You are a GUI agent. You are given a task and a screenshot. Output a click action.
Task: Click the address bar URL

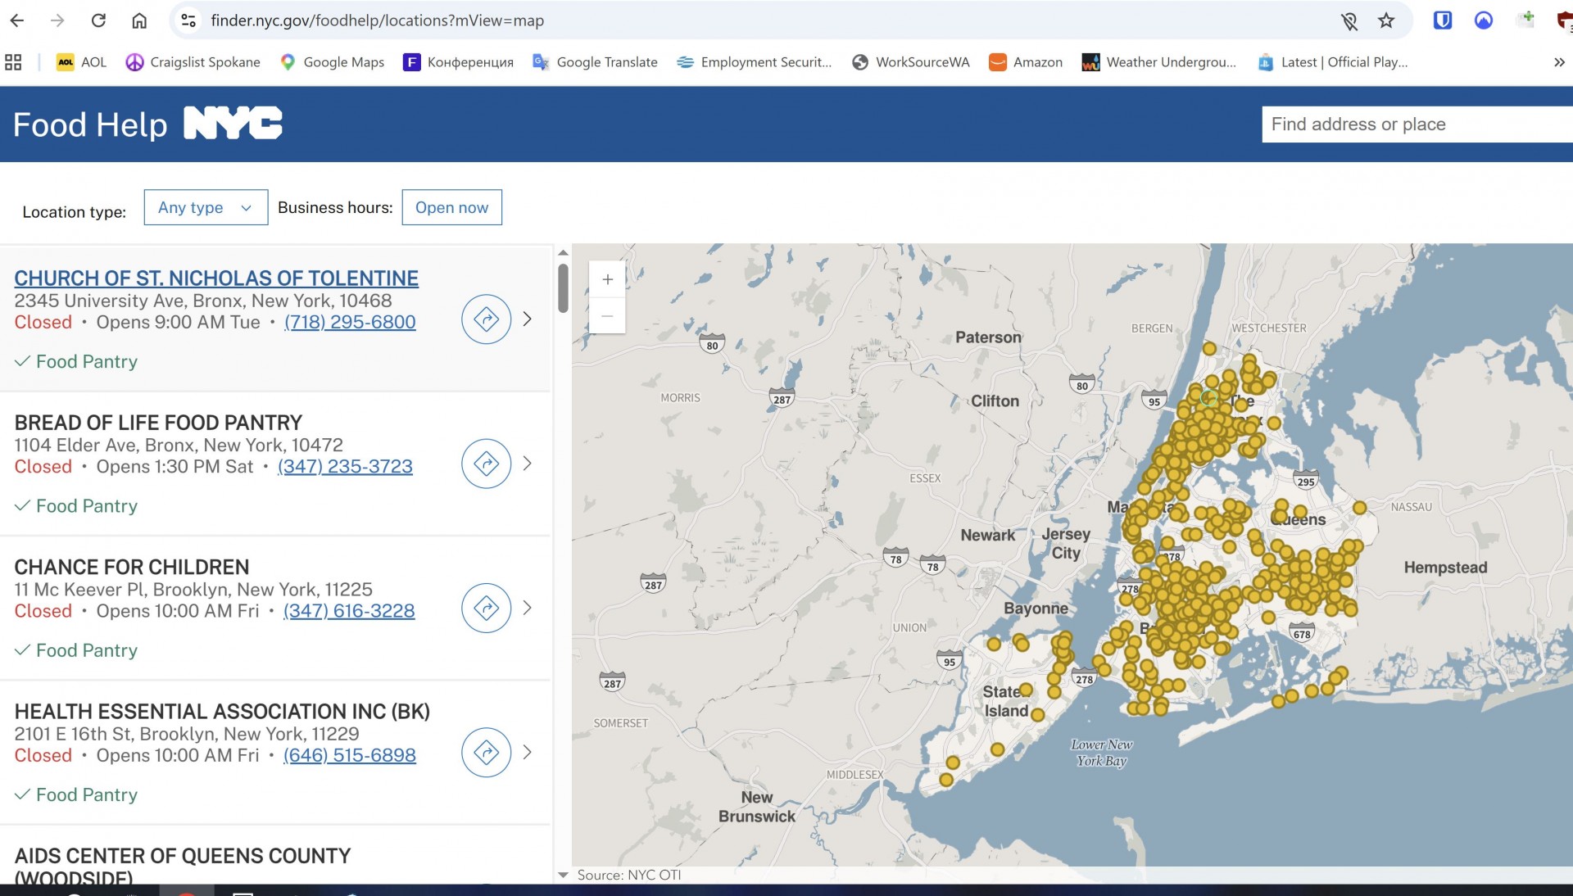point(378,20)
